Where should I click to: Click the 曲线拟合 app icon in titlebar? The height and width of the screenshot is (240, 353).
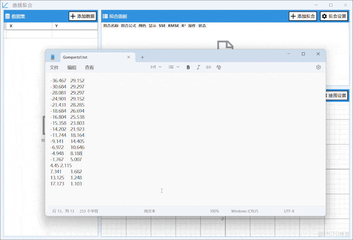click(5, 5)
